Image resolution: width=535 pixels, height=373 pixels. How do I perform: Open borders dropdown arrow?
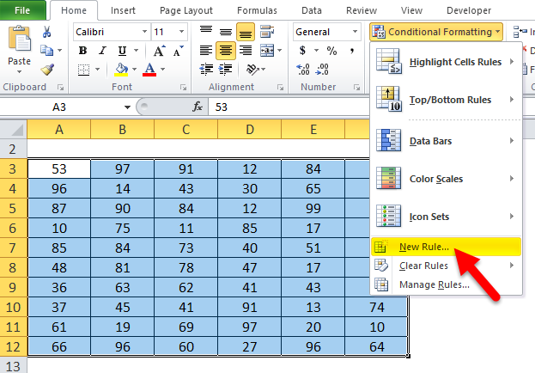coord(98,70)
